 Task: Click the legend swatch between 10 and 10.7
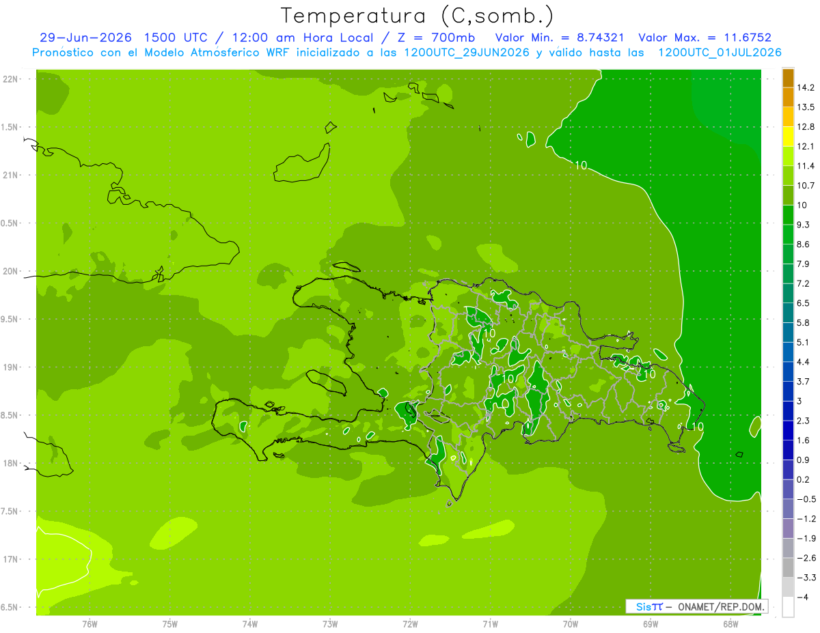click(x=788, y=195)
